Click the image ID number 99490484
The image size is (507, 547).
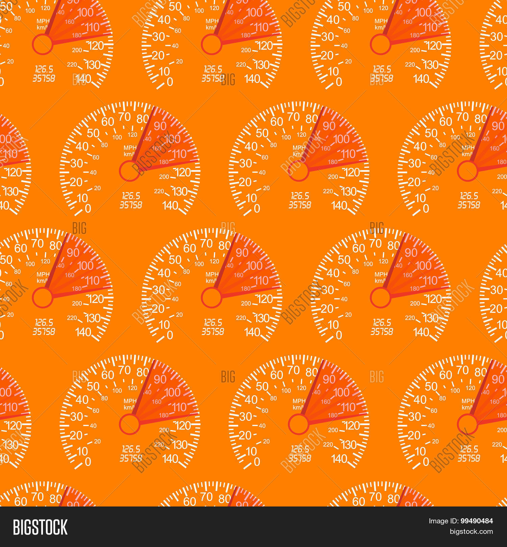click(477, 521)
